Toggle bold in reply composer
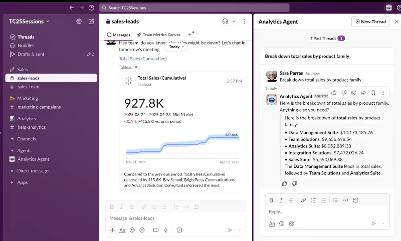Screen dimensions: 401x241 tap(271, 200)
